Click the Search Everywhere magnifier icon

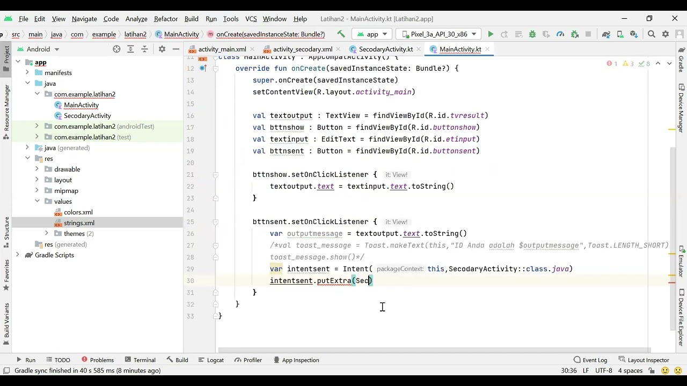[652, 34]
